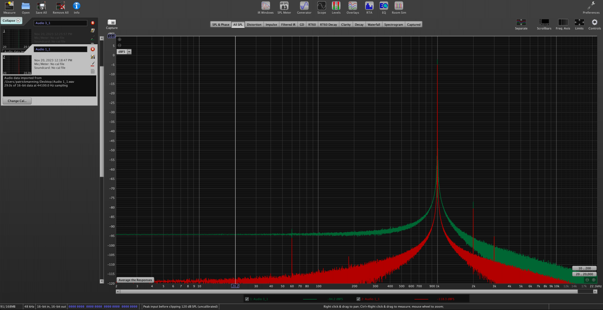Click the Freq. Axis icon

pos(563,22)
